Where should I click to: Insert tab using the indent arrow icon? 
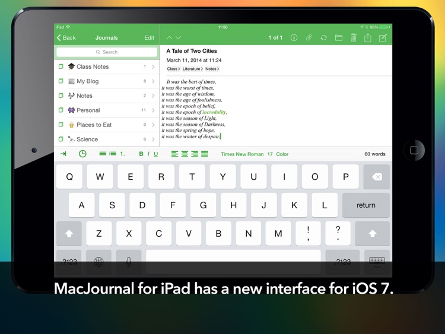[x=63, y=154]
